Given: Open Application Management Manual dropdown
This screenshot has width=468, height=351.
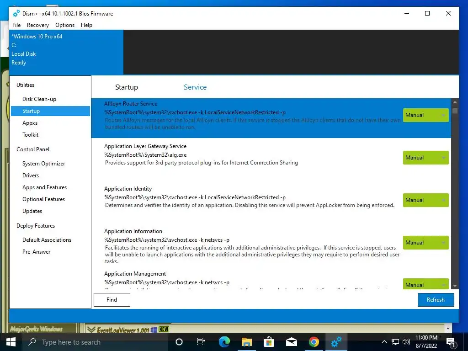Looking at the screenshot, I should 425,284.
